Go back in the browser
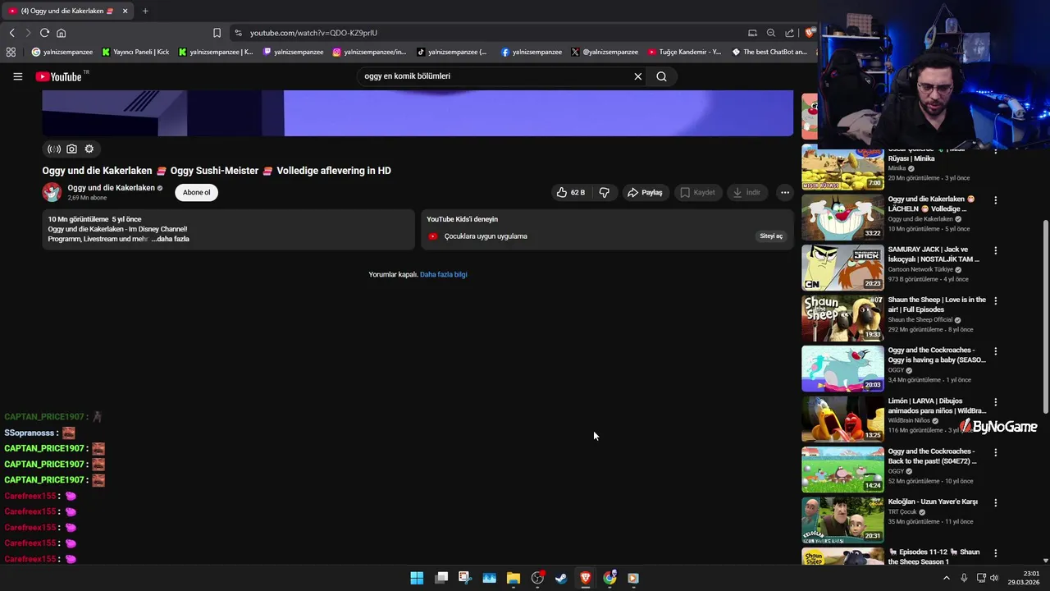Screen dimensions: 1050x591 (11, 33)
